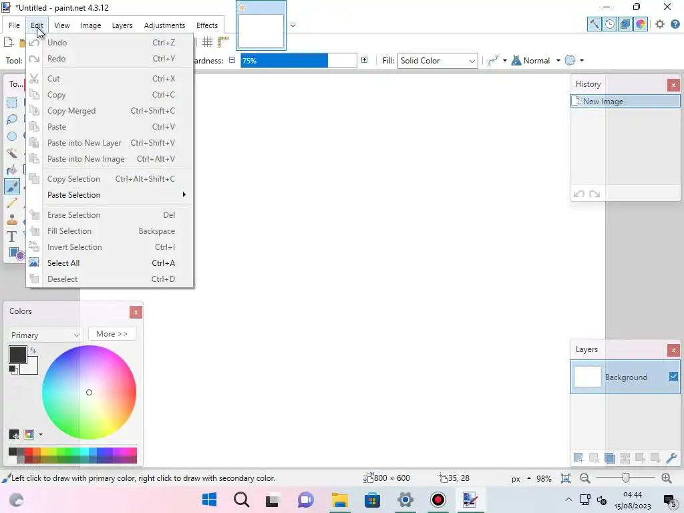
Task: Decrease hardness with minus button
Action: click(232, 60)
